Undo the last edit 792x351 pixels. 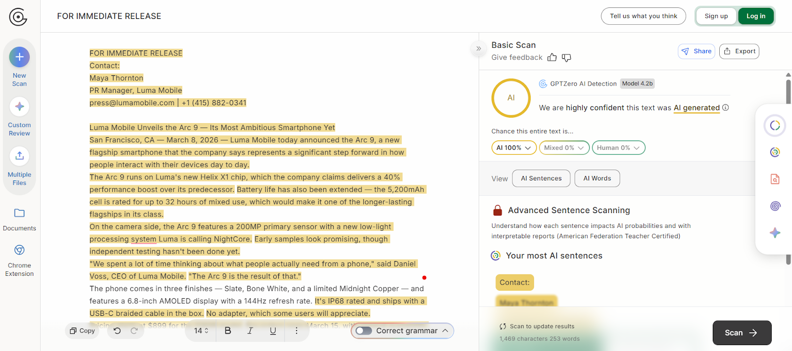tap(117, 331)
